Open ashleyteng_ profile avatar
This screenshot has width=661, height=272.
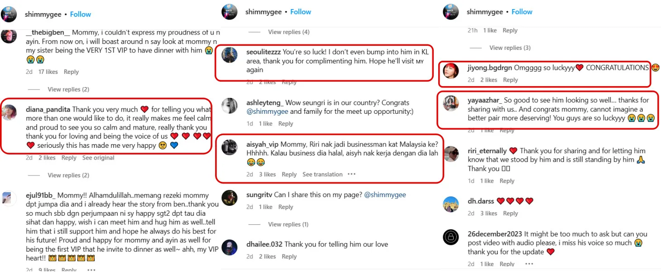coord(230,106)
